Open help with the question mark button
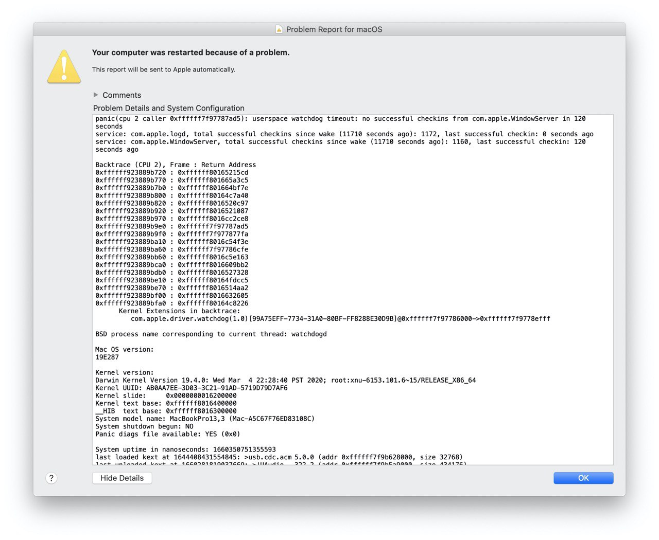659x540 pixels. (x=51, y=478)
